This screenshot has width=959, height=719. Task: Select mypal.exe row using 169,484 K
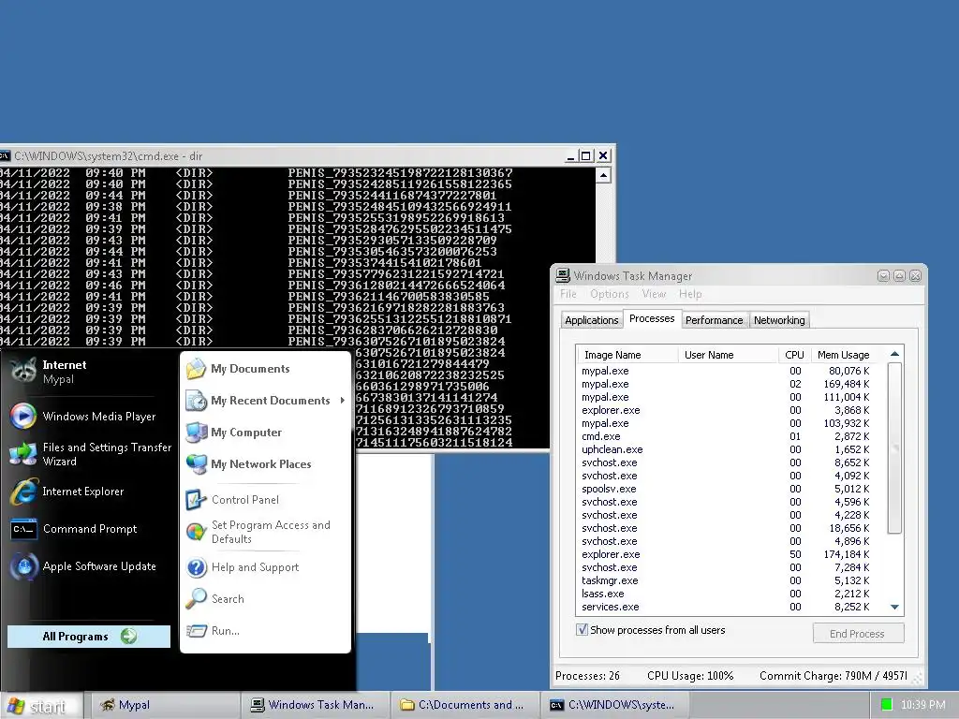click(x=730, y=384)
